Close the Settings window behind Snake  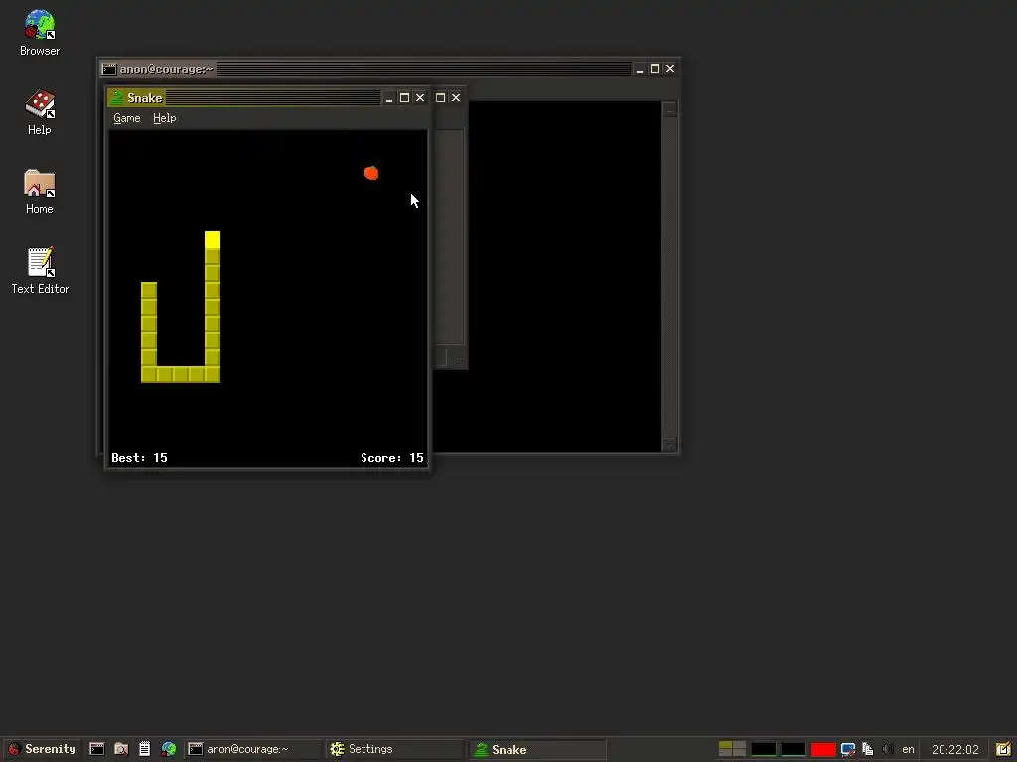(456, 98)
